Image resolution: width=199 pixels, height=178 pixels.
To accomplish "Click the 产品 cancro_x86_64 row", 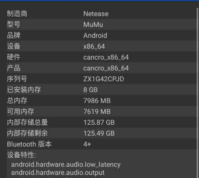I will click(101, 68).
